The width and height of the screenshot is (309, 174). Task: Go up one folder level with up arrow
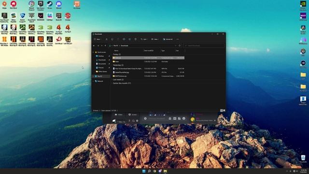point(105,45)
